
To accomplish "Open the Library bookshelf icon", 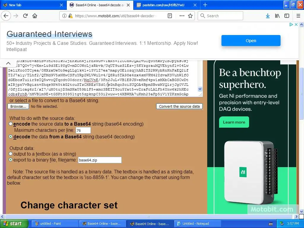I will [277, 16].
